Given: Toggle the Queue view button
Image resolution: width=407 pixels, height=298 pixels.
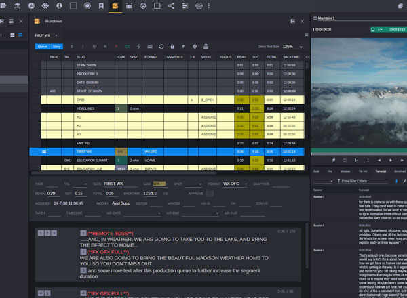Looking at the screenshot, I should 42,47.
